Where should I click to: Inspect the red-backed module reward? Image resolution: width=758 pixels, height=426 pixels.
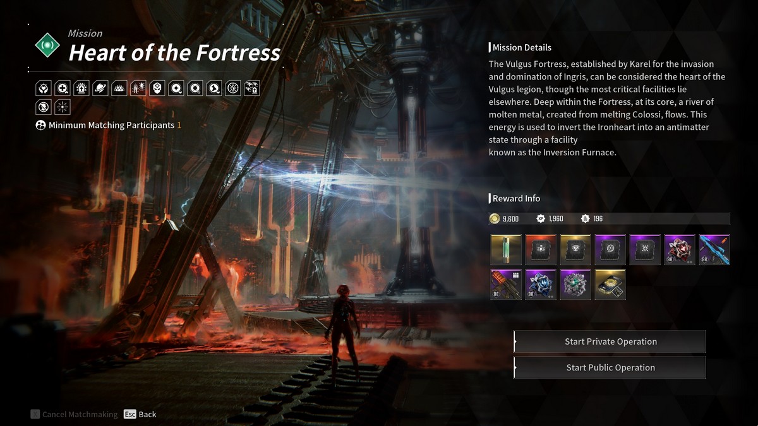pos(541,249)
